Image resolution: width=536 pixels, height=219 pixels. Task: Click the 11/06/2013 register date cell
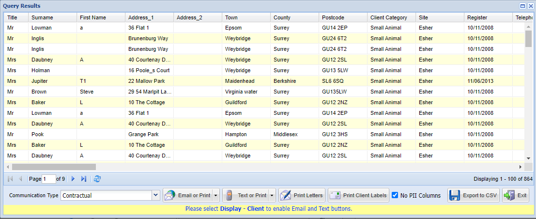489,81
